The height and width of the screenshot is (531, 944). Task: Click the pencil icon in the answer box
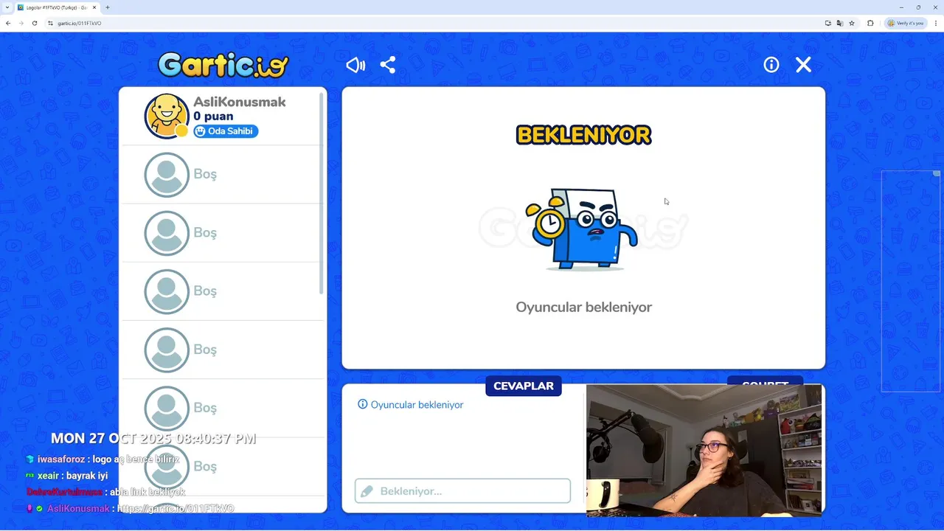[x=367, y=491]
